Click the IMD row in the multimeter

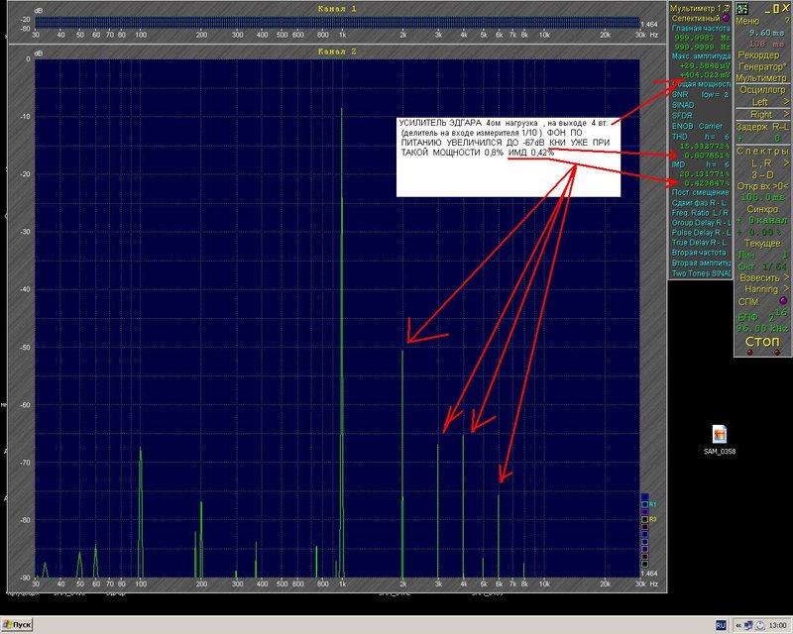[701, 164]
